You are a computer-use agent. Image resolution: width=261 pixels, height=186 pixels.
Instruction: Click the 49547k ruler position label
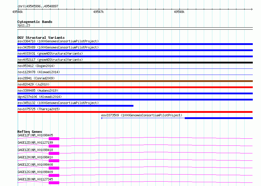point(99,12)
